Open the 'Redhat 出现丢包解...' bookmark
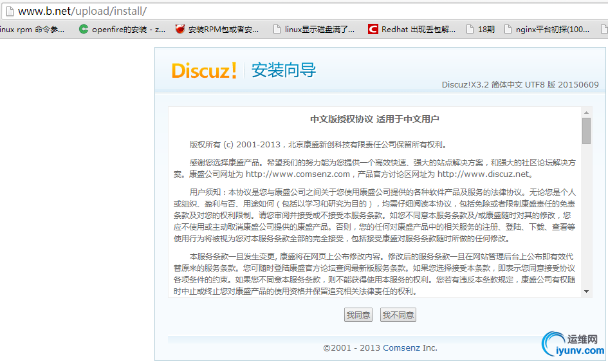The image size is (608, 361). (418, 30)
